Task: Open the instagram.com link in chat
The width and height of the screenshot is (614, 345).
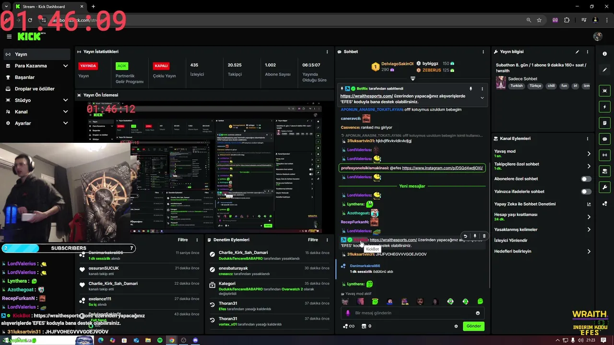Action: pos(442,168)
